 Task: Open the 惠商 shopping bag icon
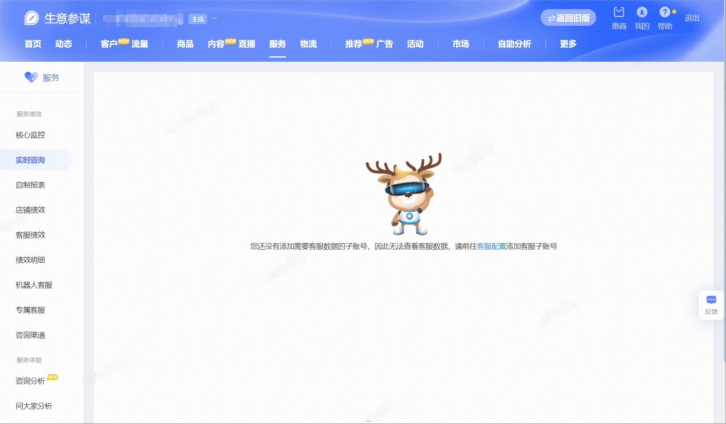(619, 12)
